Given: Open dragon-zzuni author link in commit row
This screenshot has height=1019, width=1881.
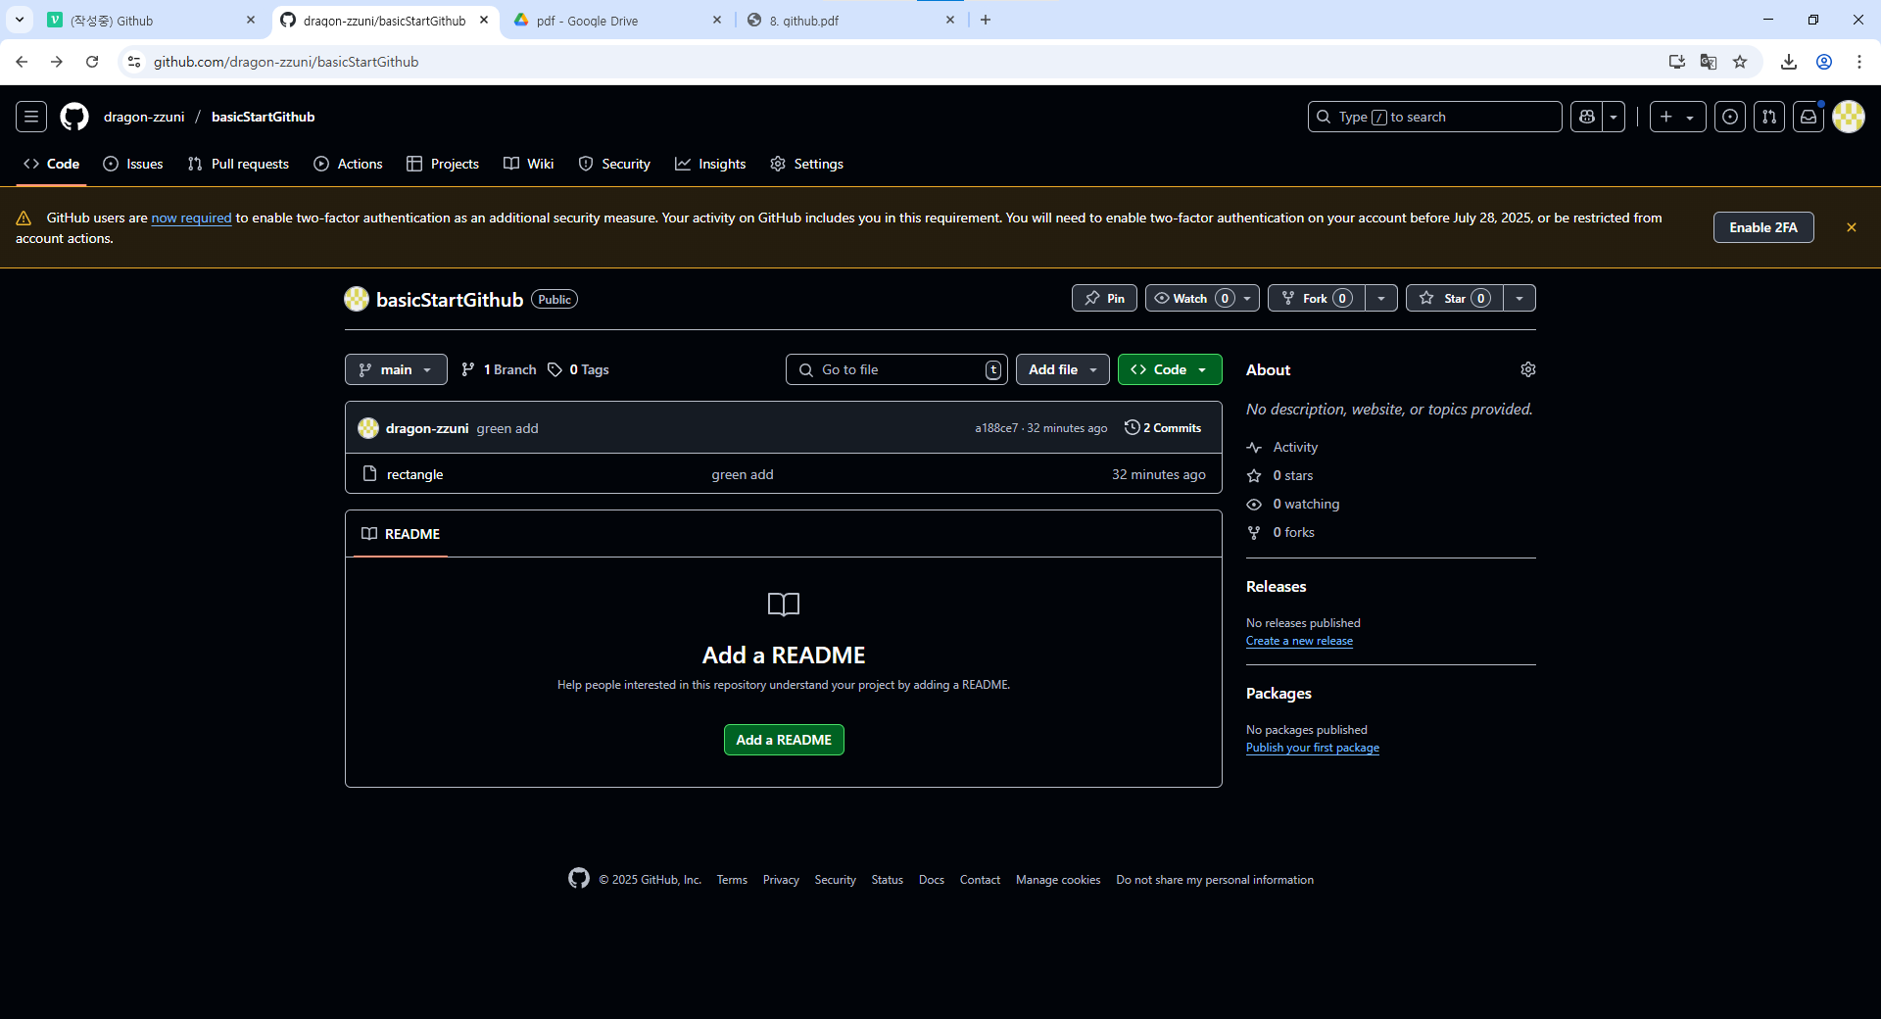Looking at the screenshot, I should tap(427, 428).
